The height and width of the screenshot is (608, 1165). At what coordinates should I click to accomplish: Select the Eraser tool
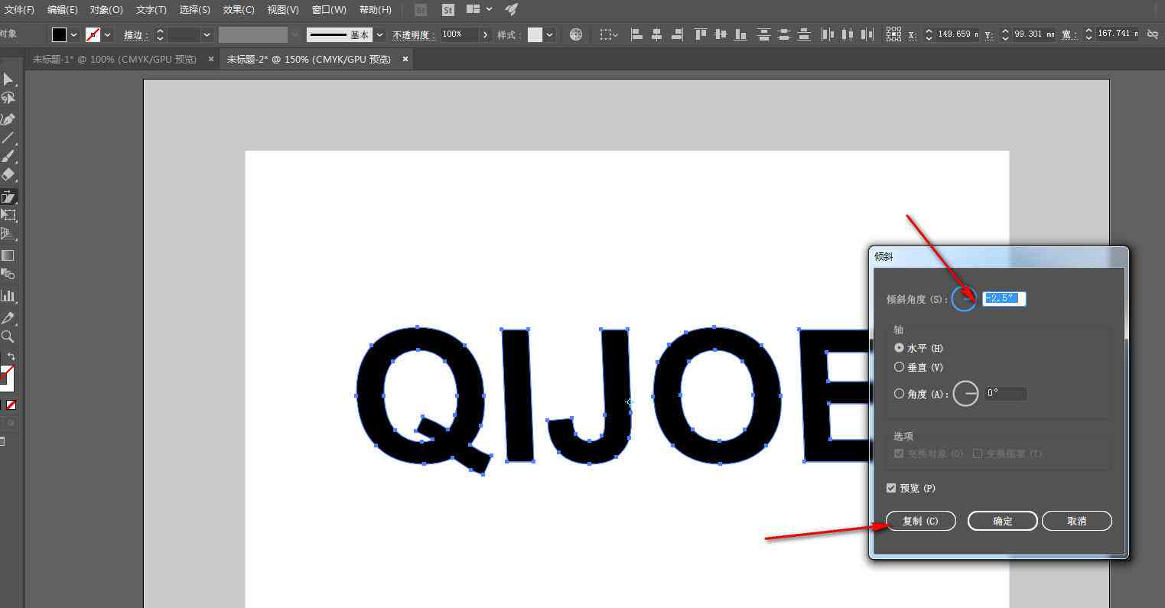[8, 175]
